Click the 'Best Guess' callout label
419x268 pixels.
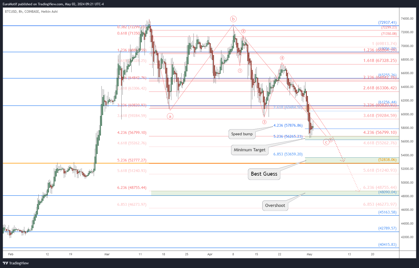(264, 174)
